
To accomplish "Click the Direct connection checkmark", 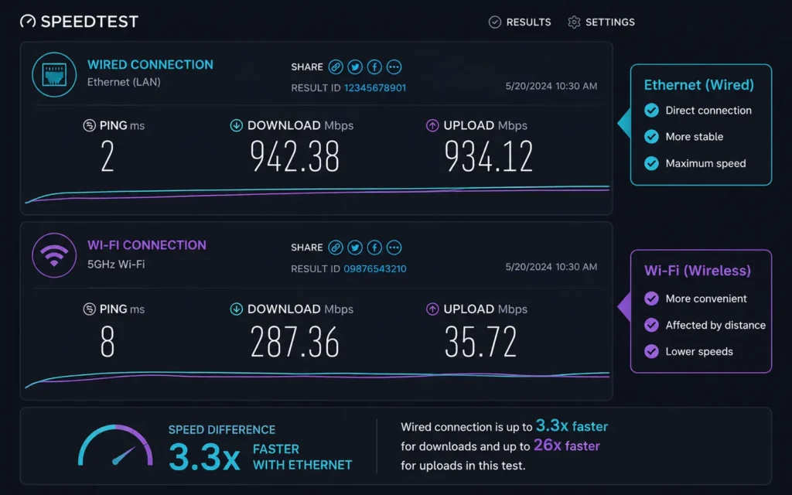I will coord(651,110).
